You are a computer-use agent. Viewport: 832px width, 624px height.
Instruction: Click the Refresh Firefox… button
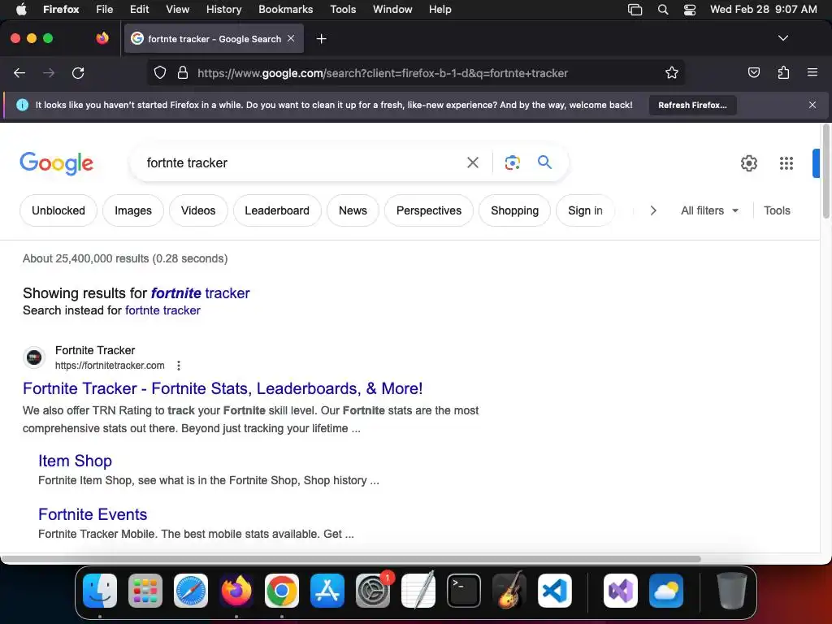pyautogui.click(x=692, y=105)
